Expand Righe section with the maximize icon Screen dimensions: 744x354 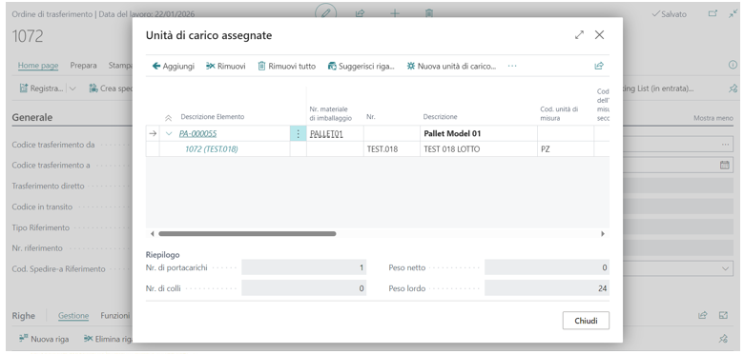coord(723,315)
